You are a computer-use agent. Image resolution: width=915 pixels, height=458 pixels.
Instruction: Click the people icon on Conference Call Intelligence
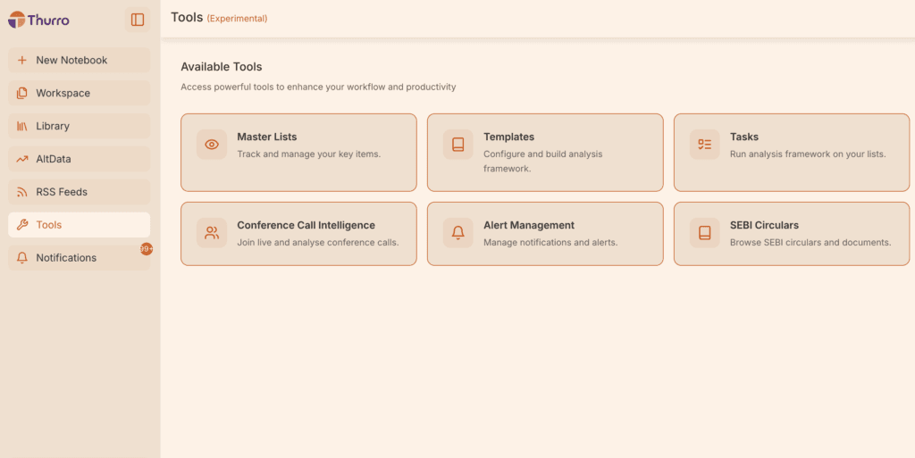click(212, 233)
